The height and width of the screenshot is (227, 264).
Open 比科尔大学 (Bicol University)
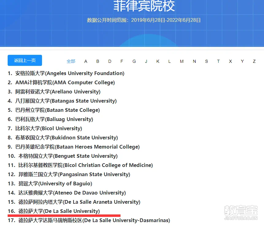click(45, 129)
